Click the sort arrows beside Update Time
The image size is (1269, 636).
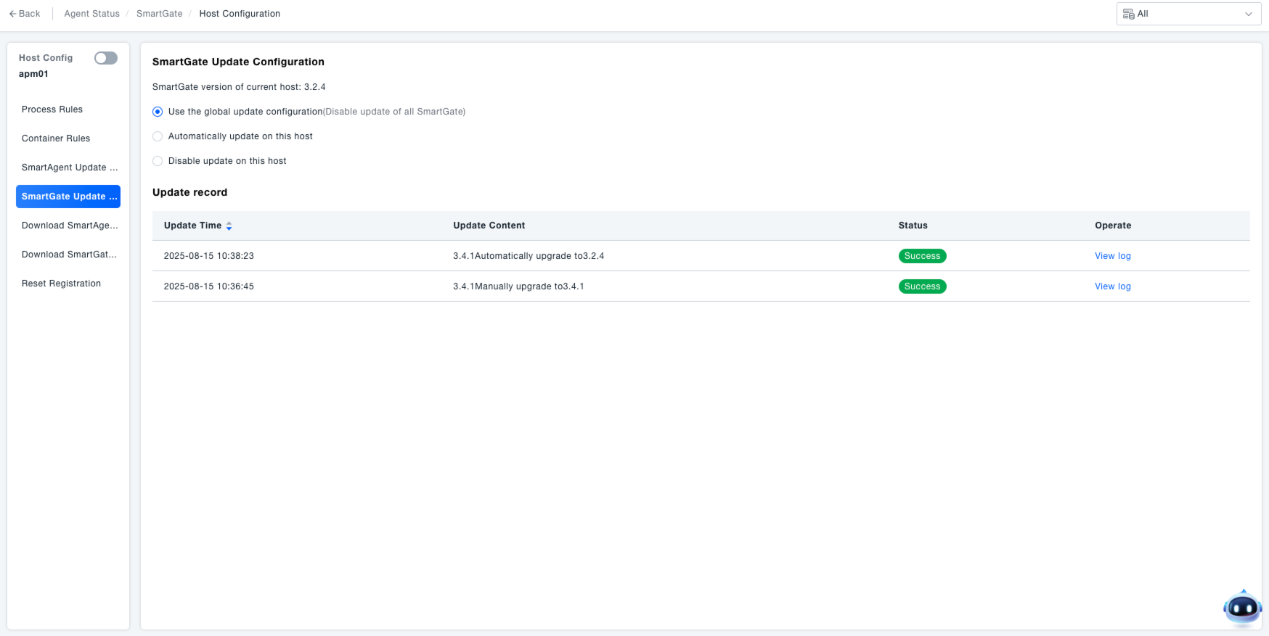tap(229, 226)
